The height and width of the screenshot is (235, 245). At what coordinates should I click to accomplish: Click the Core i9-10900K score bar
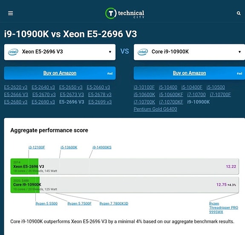(124, 185)
